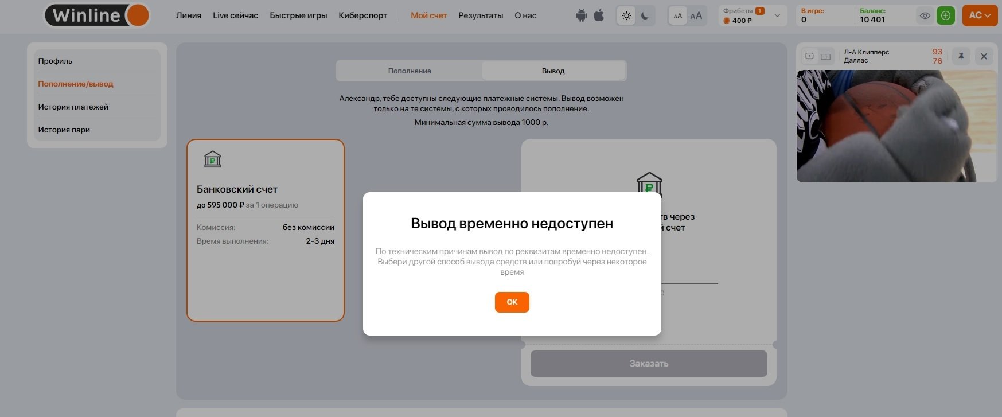
Task: Click the Apple app download icon
Action: click(x=599, y=15)
